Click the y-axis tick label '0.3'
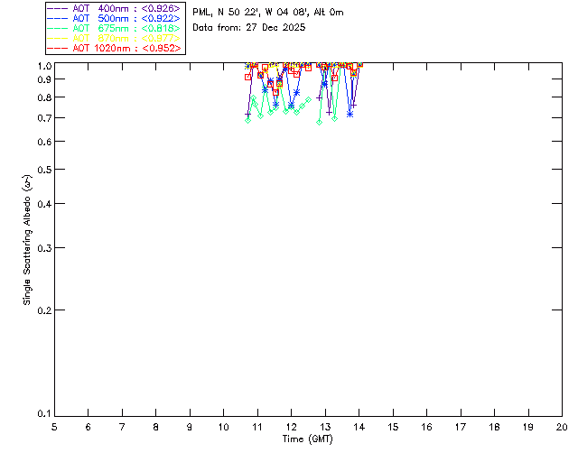 (x=44, y=248)
